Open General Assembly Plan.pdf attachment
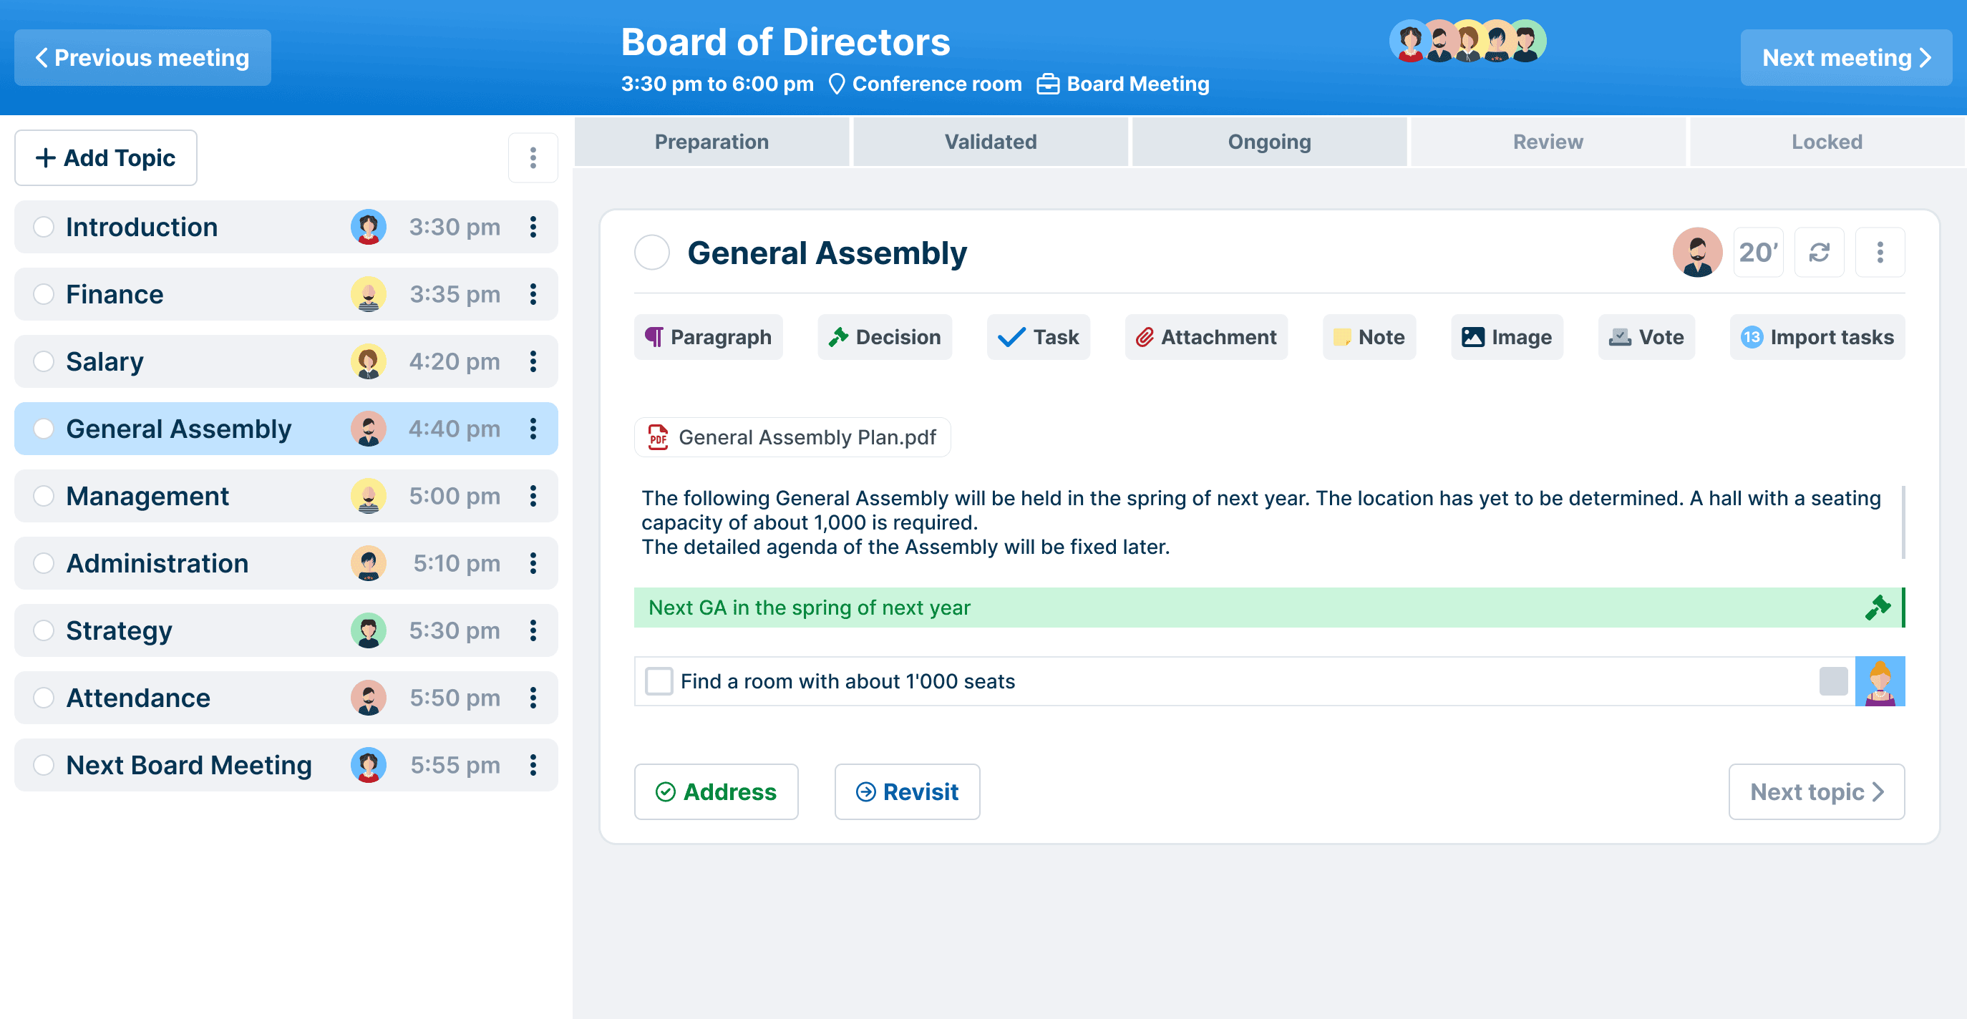Screen dimensions: 1967x1019 point(792,437)
